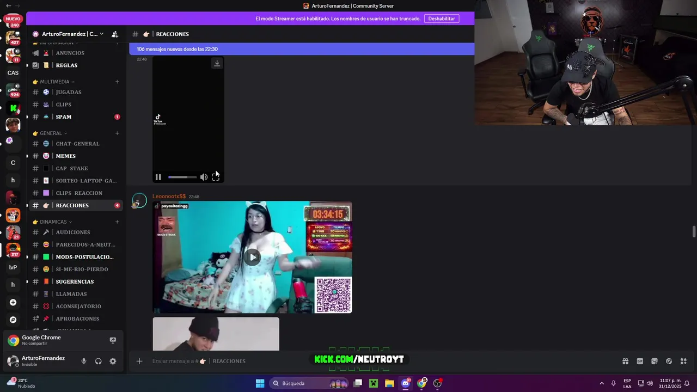Viewport: 697px width, 392px height.
Task: Open the CLIPS channel
Action: click(x=75, y=105)
